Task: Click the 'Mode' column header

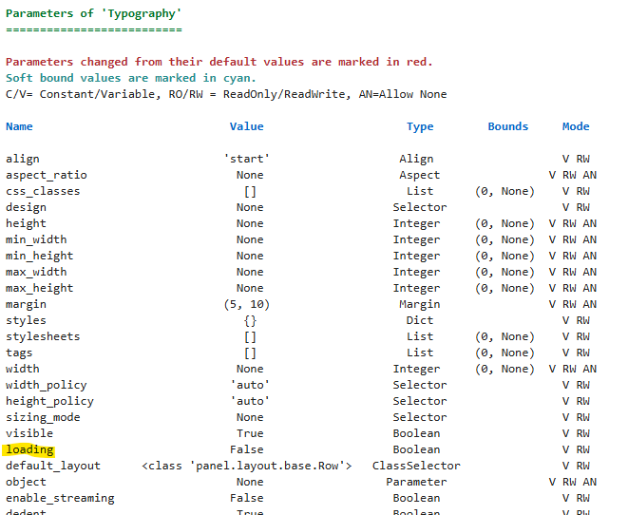Action: pyautogui.click(x=576, y=126)
